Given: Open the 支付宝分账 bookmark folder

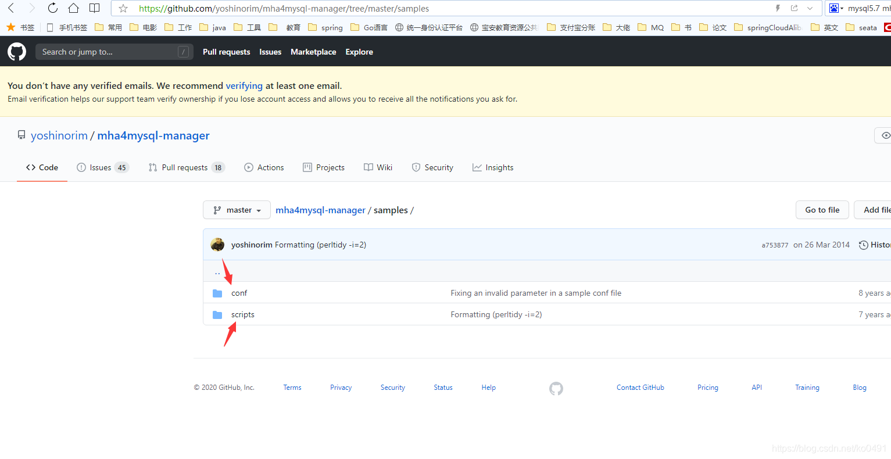Looking at the screenshot, I should click(x=571, y=27).
